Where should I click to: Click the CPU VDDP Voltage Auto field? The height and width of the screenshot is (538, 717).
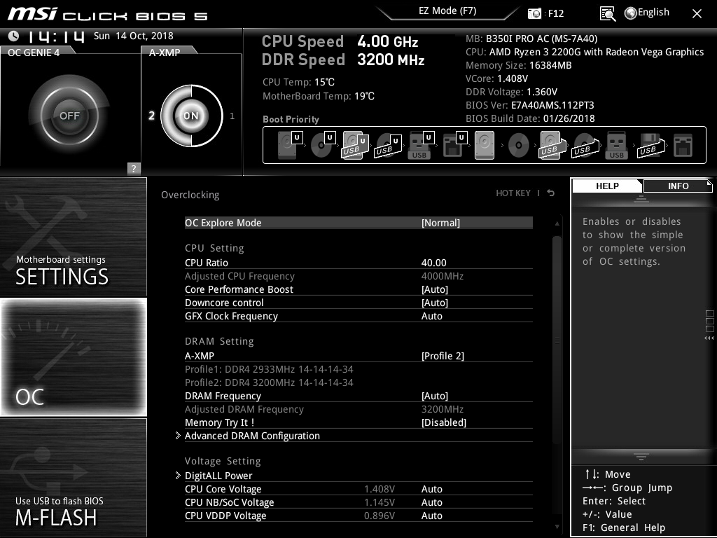point(431,516)
